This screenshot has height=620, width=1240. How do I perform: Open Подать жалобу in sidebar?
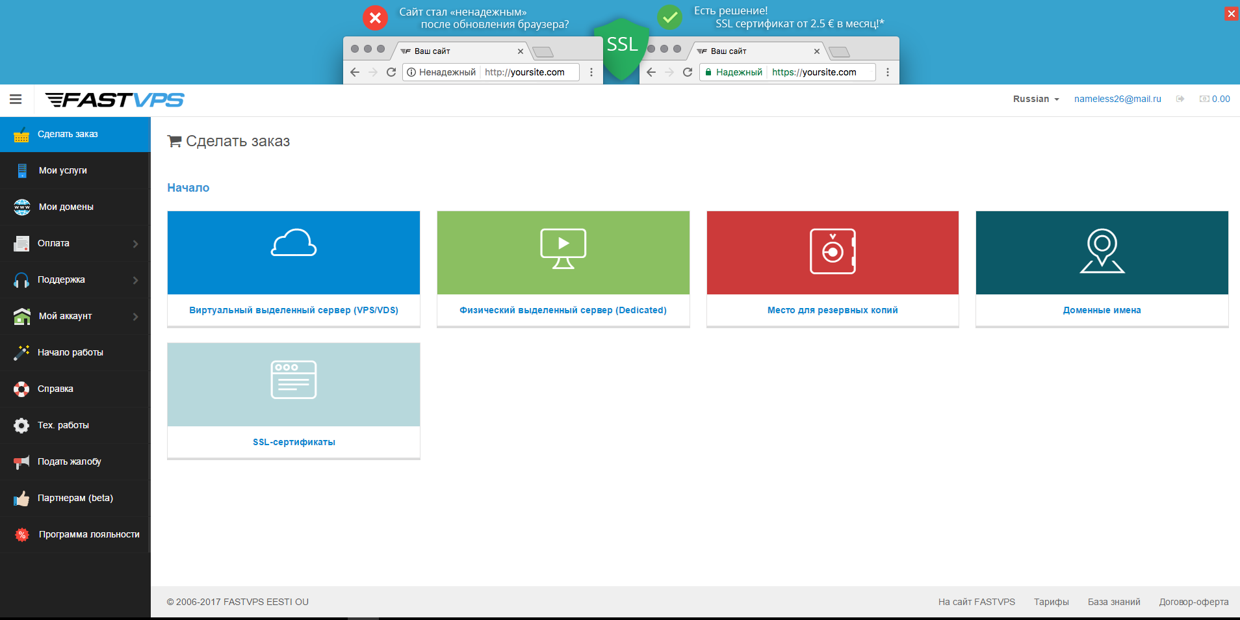(75, 461)
